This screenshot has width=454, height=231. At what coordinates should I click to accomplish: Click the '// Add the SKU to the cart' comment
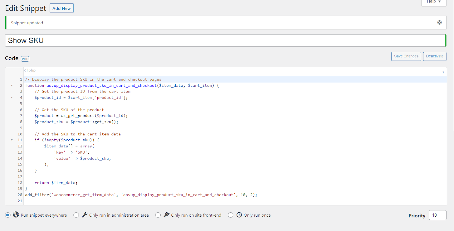point(77,134)
